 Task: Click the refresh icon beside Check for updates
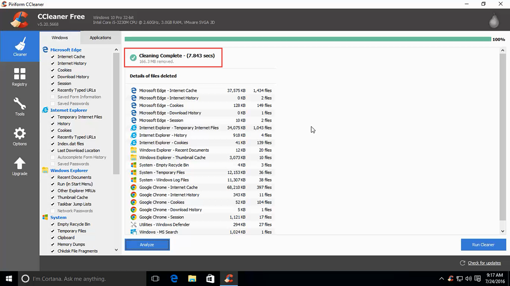click(462, 263)
